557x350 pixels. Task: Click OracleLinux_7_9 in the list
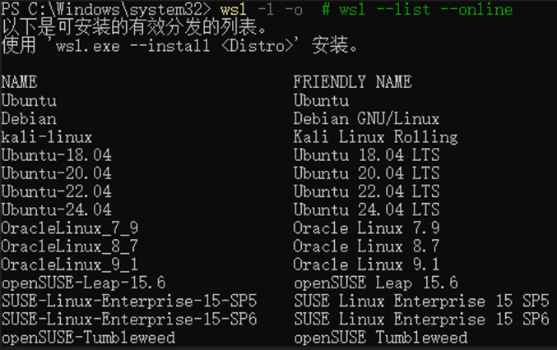pos(70,228)
